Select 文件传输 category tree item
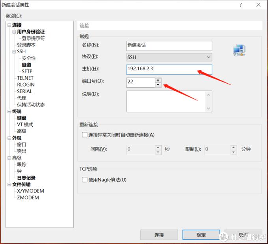This screenshot has height=244, width=268. [21, 184]
